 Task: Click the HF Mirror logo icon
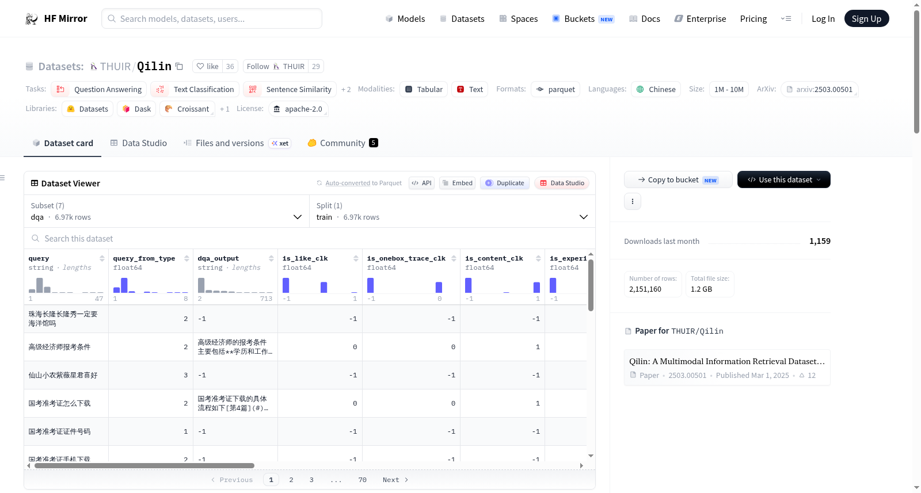(32, 19)
